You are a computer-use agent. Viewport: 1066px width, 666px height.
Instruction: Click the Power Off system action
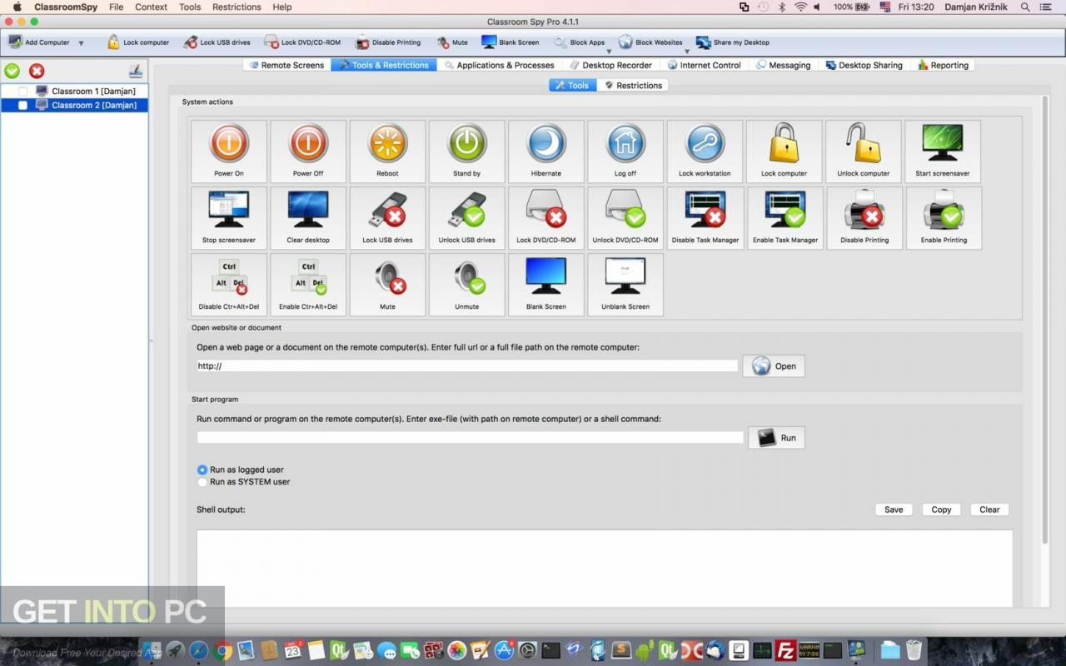[308, 151]
